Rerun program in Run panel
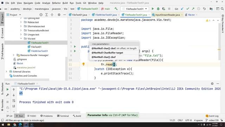 (8, 89)
